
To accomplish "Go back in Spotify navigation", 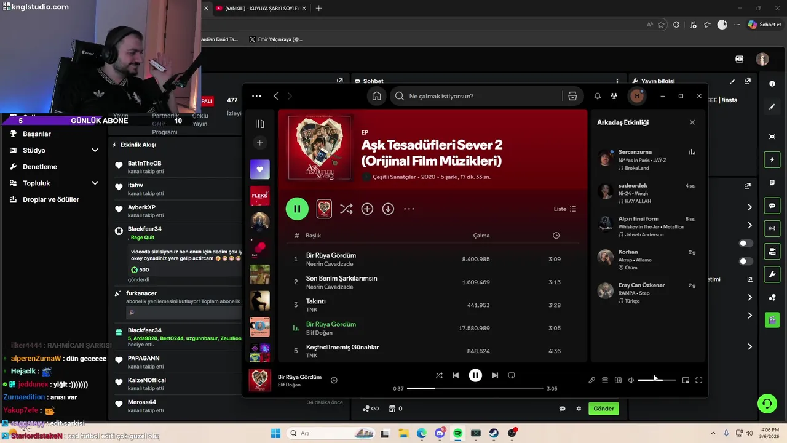I will (276, 96).
